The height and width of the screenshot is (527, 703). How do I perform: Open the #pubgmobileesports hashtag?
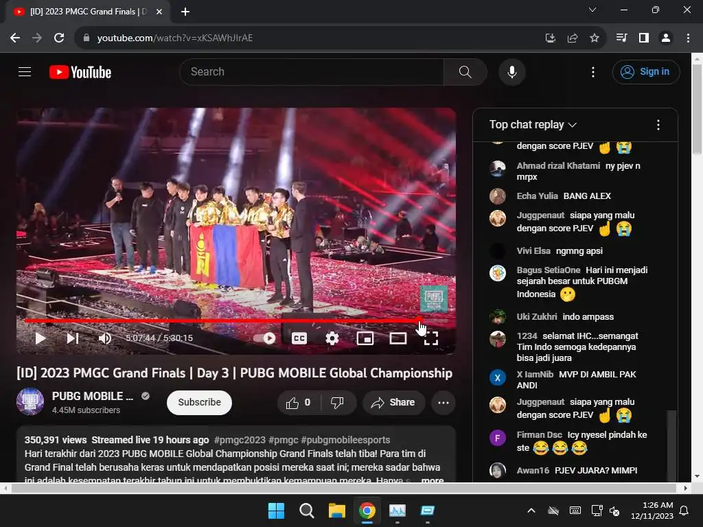point(345,440)
